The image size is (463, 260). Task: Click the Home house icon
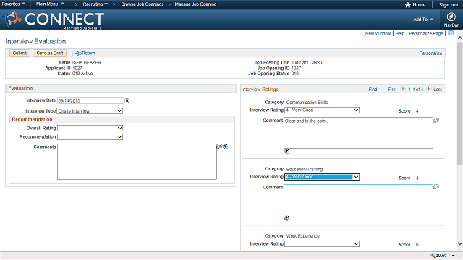click(x=408, y=5)
